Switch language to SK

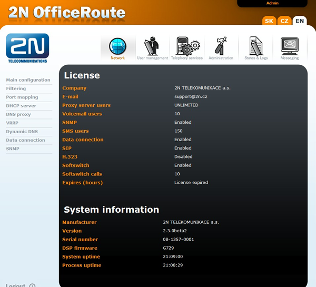coord(269,21)
